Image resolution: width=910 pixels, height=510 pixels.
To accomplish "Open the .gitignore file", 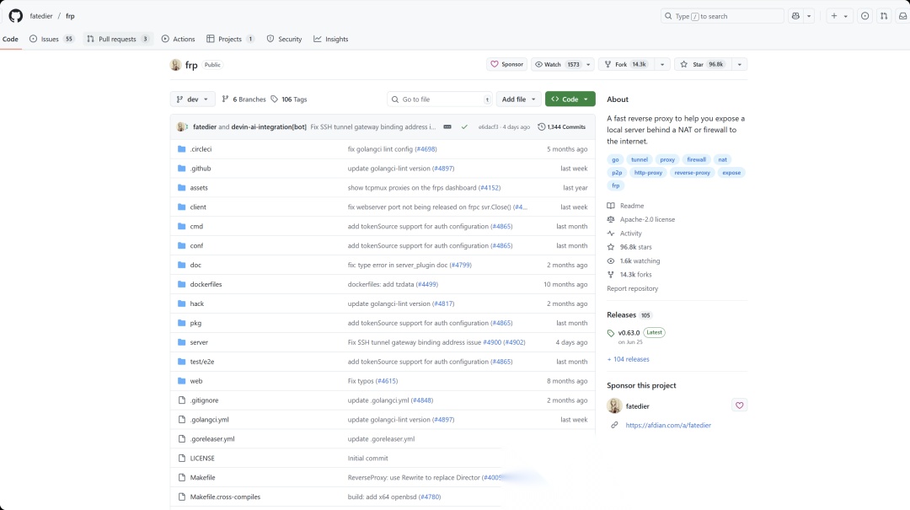I will point(204,400).
